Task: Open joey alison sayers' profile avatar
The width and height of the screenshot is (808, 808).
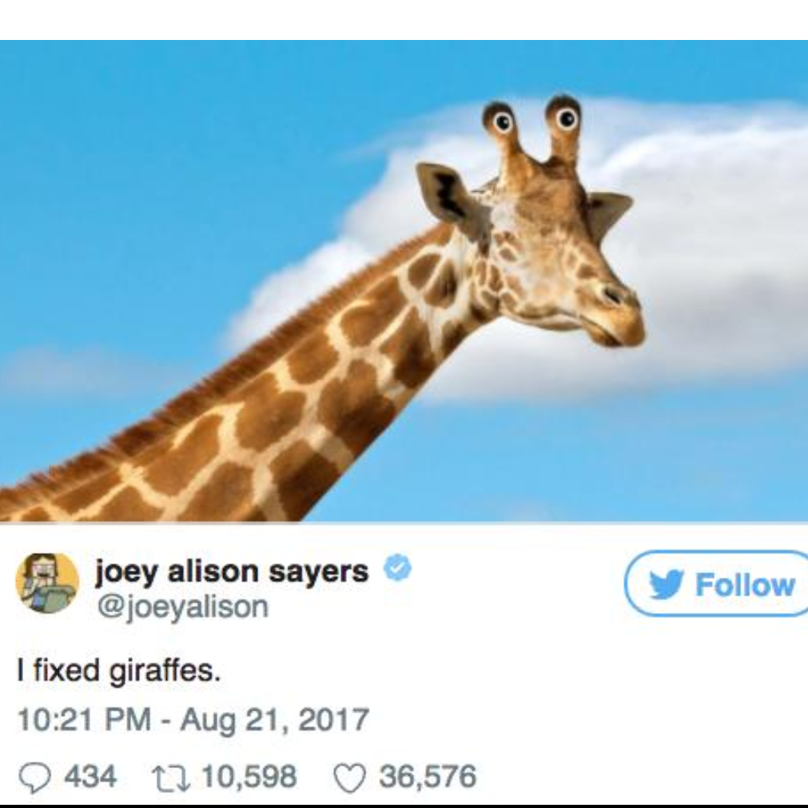Action: [47, 583]
